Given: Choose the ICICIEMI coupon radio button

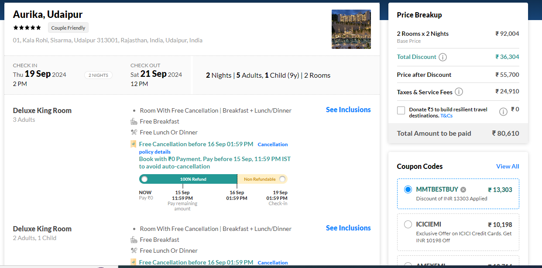Looking at the screenshot, I should click(408, 224).
